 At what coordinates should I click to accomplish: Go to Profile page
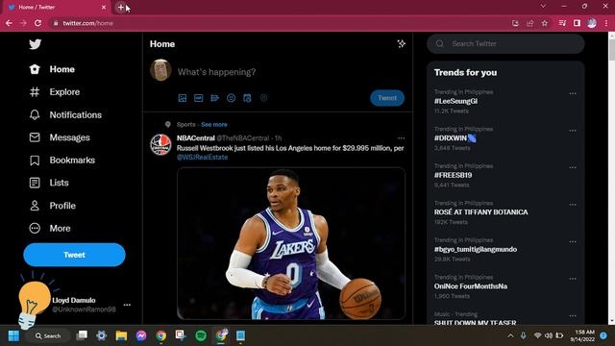click(x=52, y=206)
